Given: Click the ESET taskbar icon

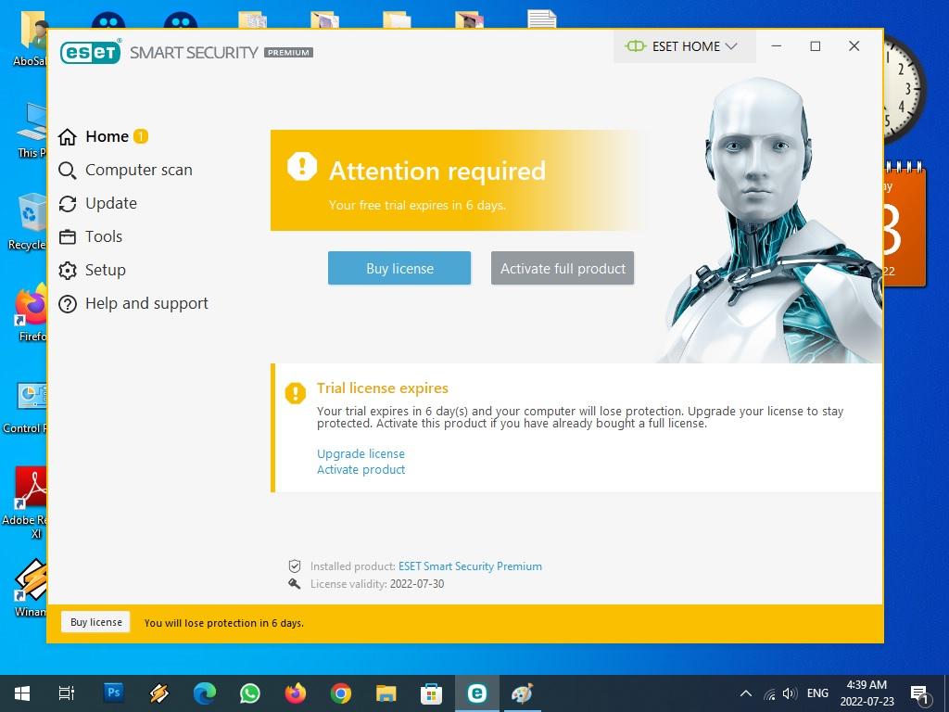Looking at the screenshot, I should (477, 693).
